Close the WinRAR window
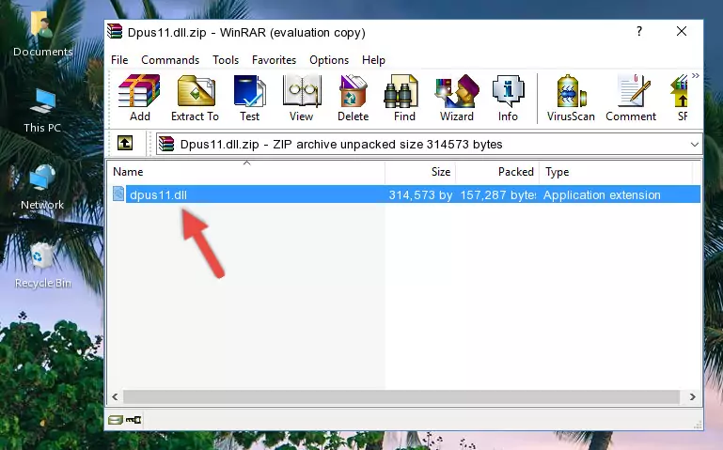 point(682,31)
